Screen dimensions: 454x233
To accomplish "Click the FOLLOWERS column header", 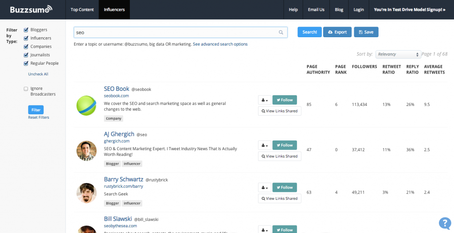I will point(364,66).
